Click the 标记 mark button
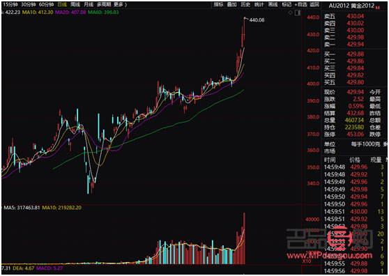Image resolution: width=389 pixels, height=276 pixels. tap(287, 5)
